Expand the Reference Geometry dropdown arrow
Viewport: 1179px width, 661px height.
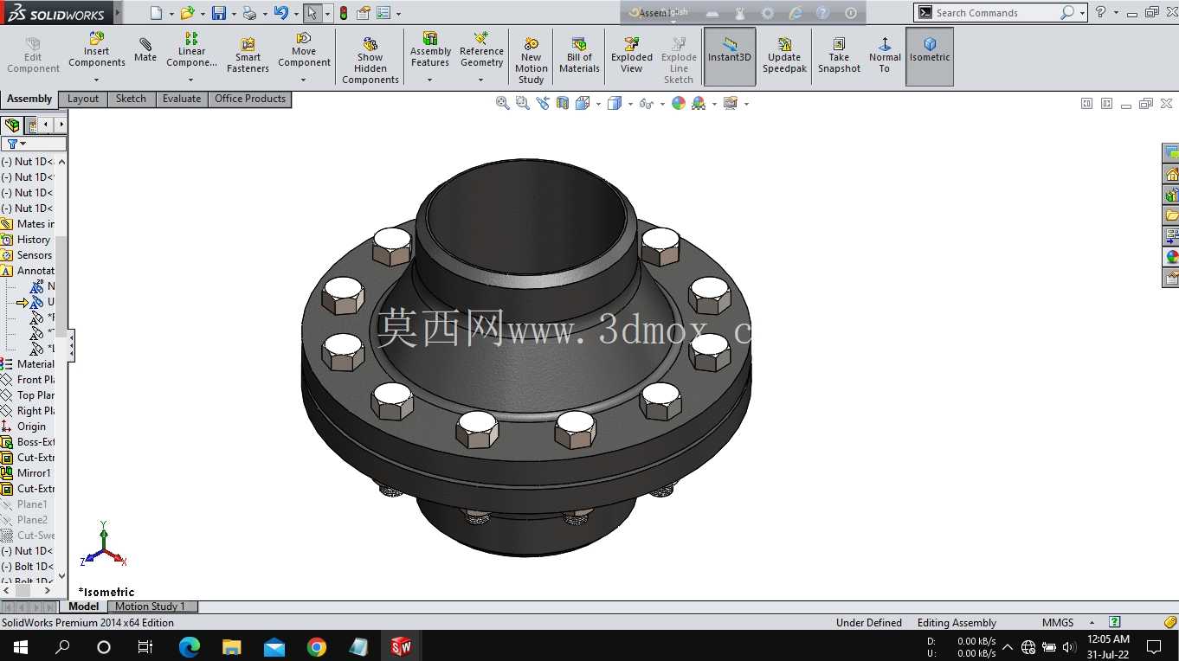[x=481, y=80]
